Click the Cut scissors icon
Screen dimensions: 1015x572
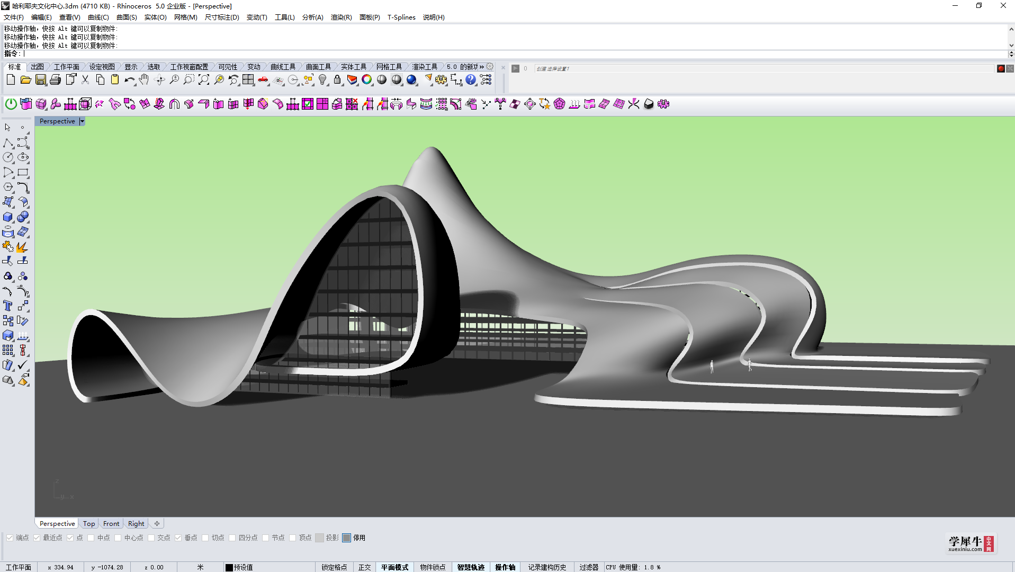pos(85,80)
